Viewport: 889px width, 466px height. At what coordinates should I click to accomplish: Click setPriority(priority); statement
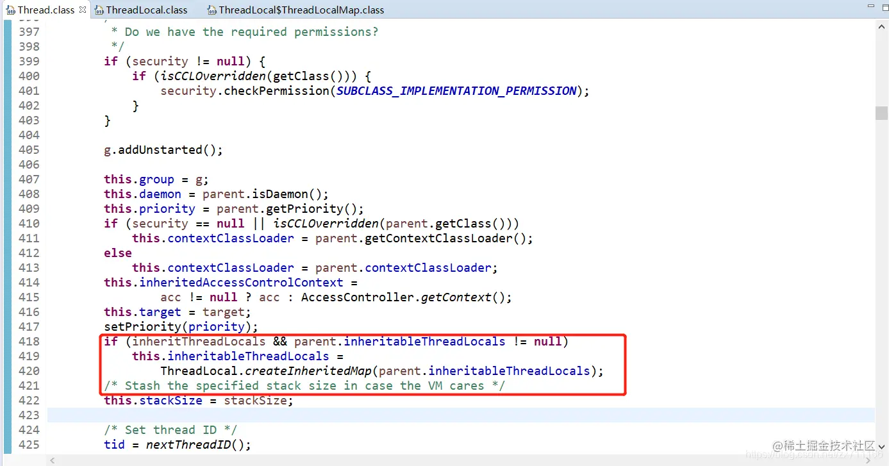[x=181, y=327]
